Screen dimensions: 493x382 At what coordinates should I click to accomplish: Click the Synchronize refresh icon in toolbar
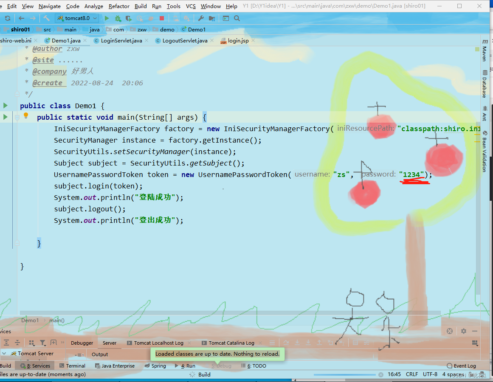point(8,19)
